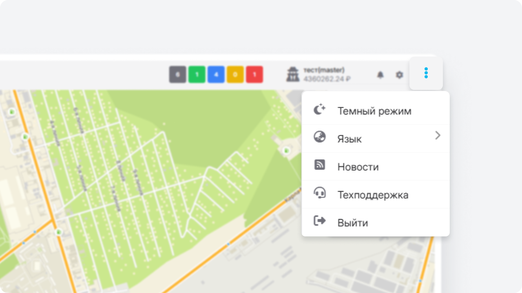Toggle Темный режим dark mode
Screen dimensions: 522x293
[x=374, y=111]
